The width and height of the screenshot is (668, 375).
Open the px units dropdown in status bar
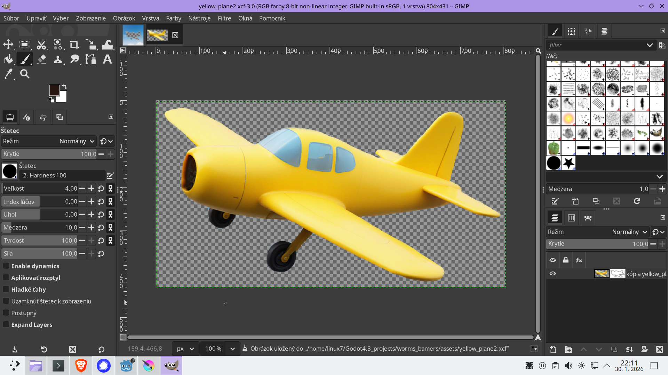coord(185,348)
